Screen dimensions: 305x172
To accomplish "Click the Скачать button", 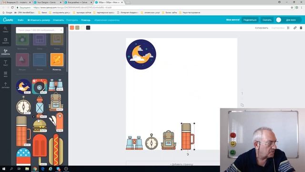I will tap(267, 20).
